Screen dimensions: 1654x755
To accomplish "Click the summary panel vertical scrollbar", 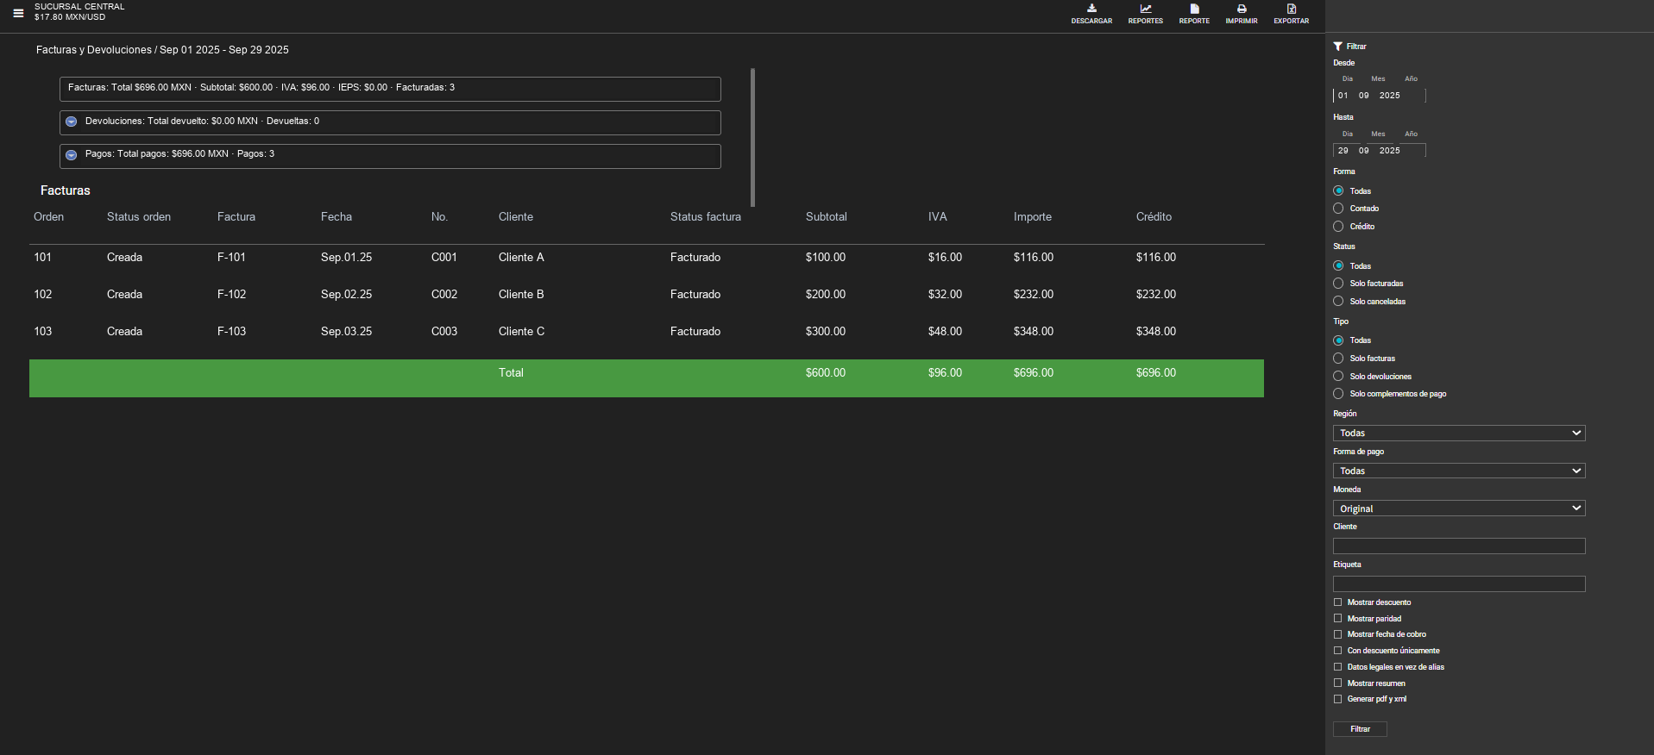I will (x=753, y=138).
